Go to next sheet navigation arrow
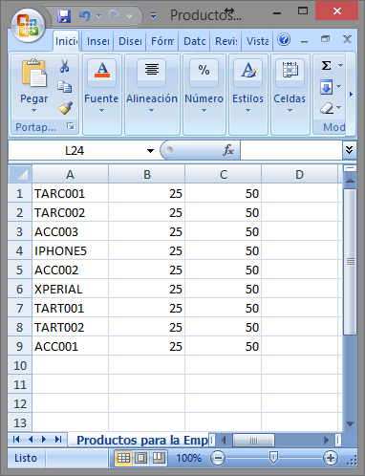 click(x=44, y=440)
